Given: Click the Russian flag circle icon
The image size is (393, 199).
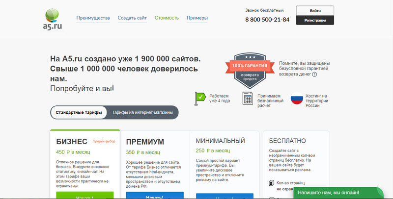Looking at the screenshot, I should point(297,98).
